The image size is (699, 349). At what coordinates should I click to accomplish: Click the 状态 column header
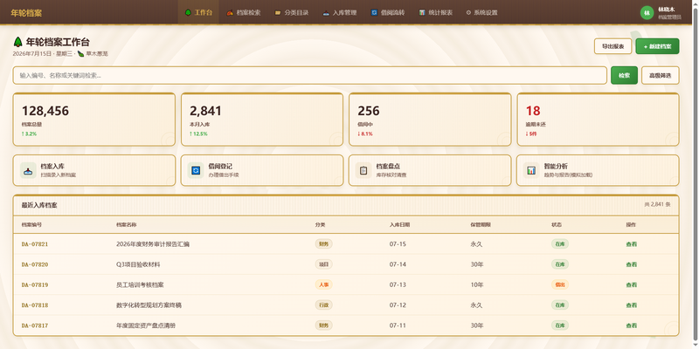557,225
